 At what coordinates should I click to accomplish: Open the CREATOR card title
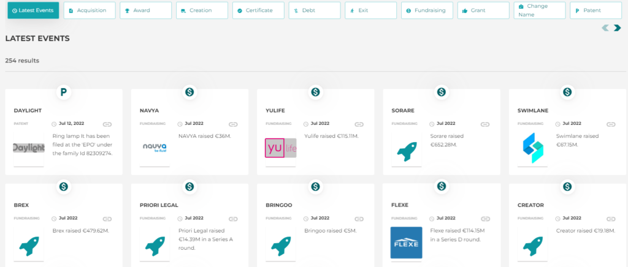click(530, 205)
